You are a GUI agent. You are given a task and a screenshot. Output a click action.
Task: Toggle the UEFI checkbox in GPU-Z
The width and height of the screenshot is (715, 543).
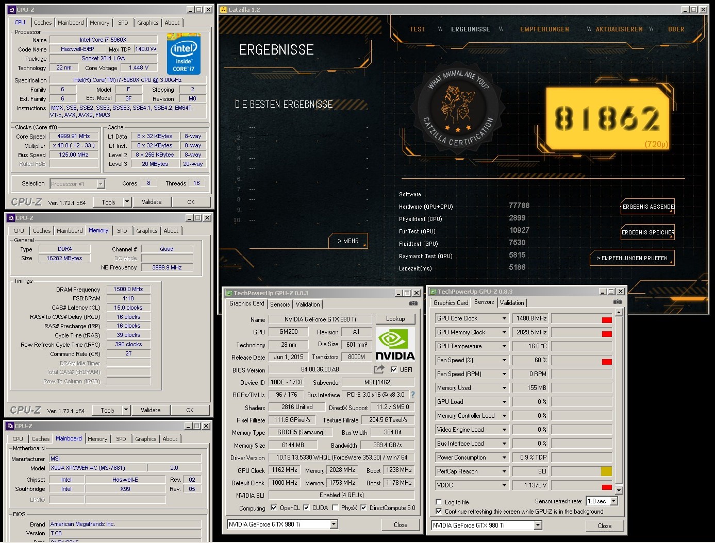(394, 369)
